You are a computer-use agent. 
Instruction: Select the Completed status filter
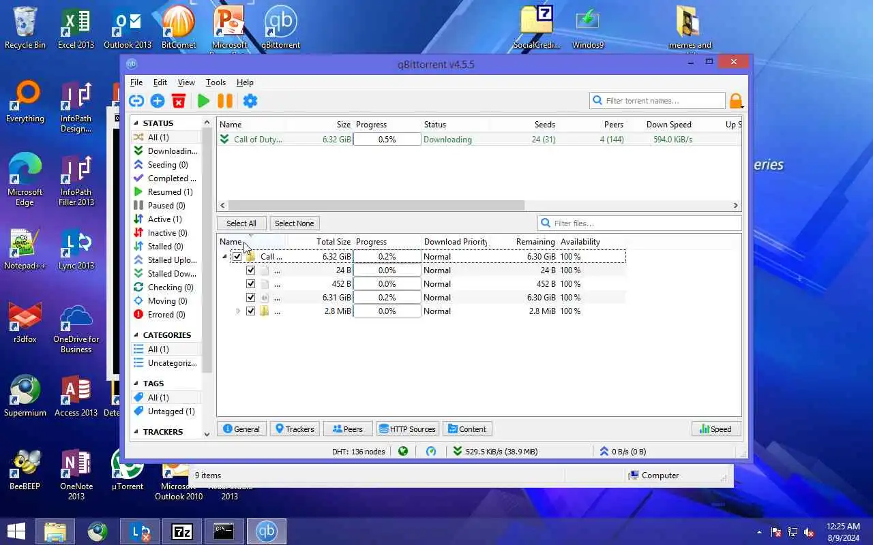pos(166,178)
